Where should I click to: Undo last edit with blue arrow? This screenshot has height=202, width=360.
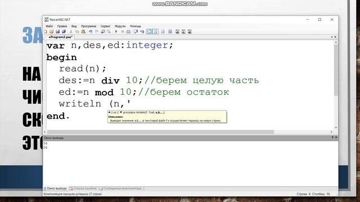[91, 31]
